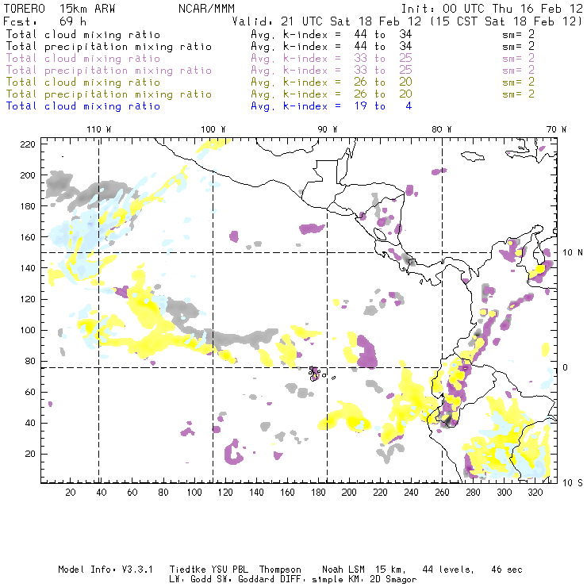Click "Model Info: V3.3.1" footer text
Image resolution: width=587 pixels, height=587 pixels.
[x=106, y=570]
